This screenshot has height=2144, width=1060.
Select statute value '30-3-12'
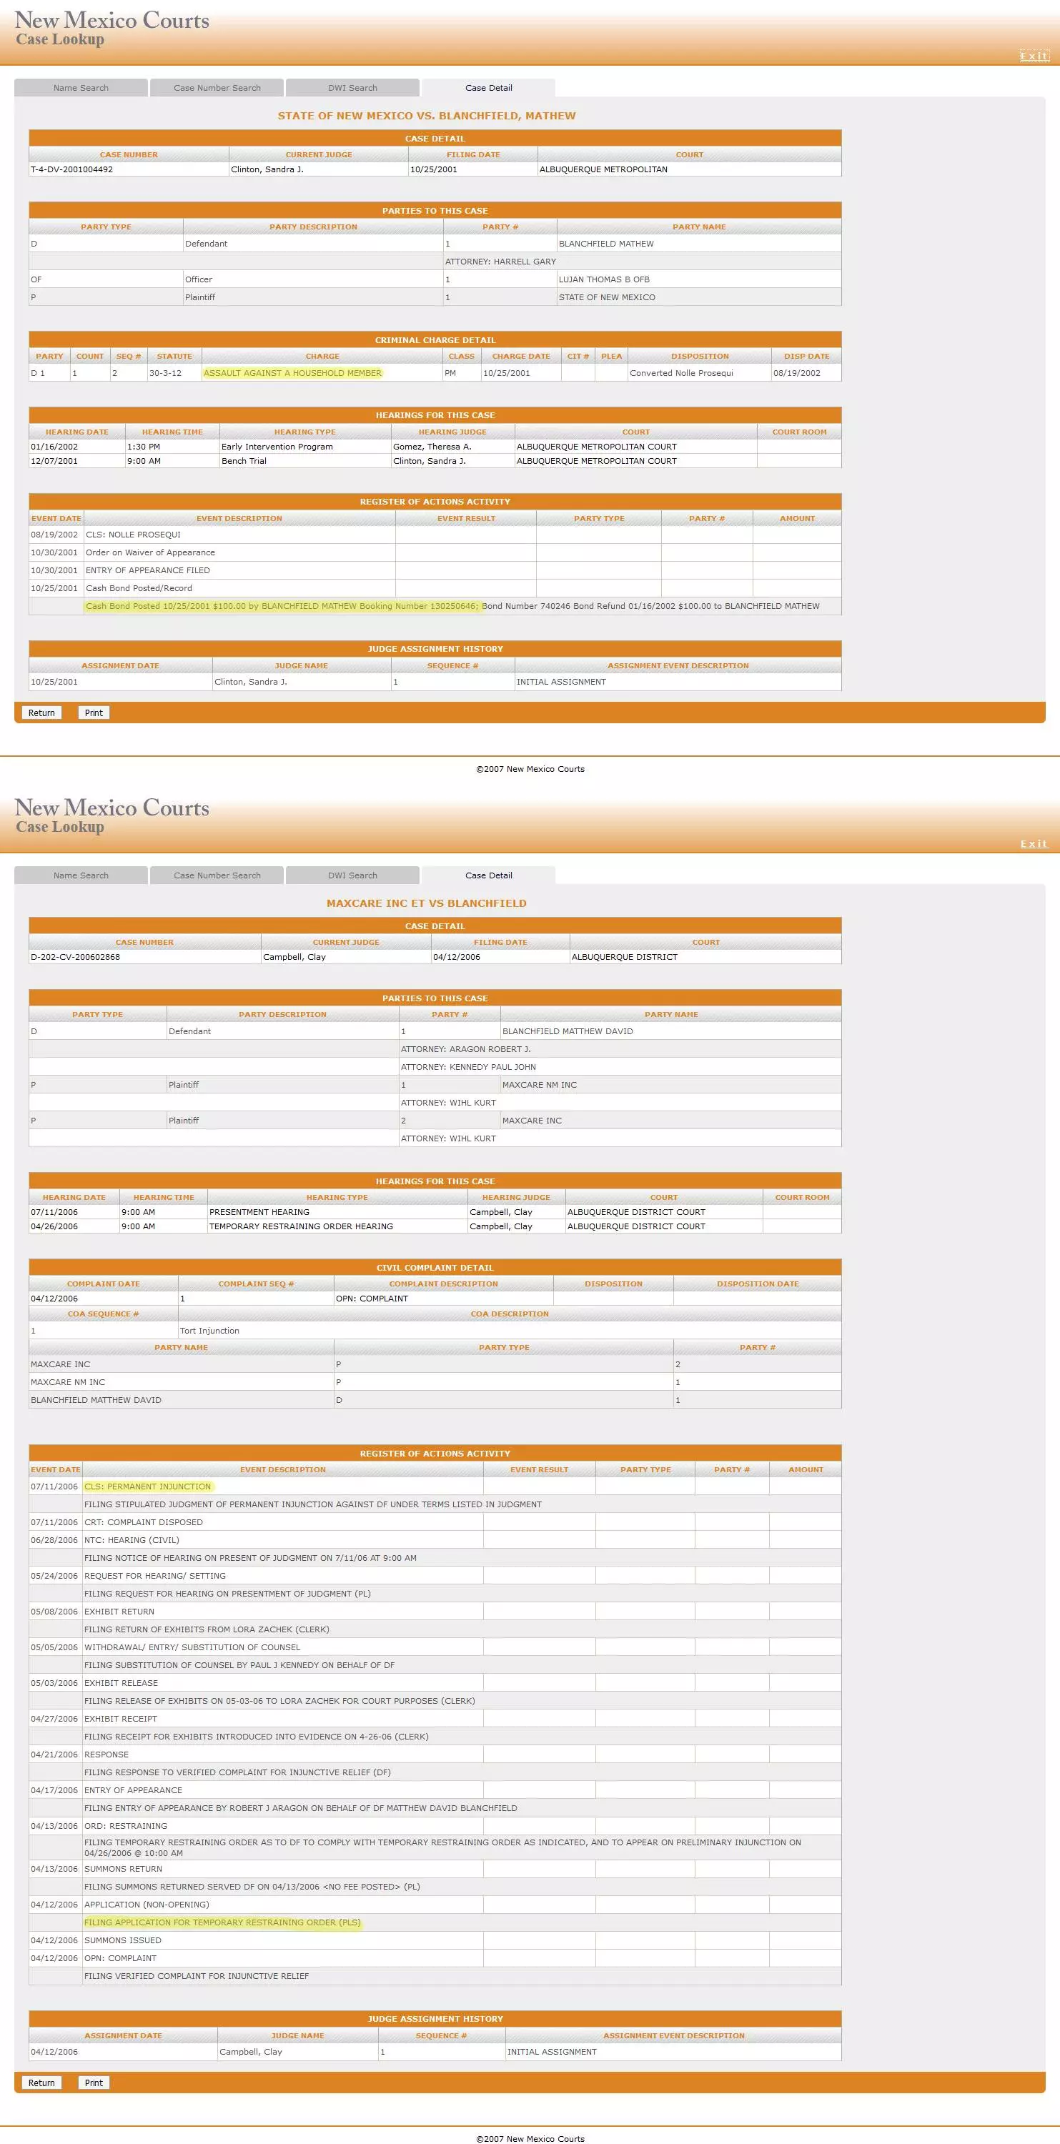[166, 373]
